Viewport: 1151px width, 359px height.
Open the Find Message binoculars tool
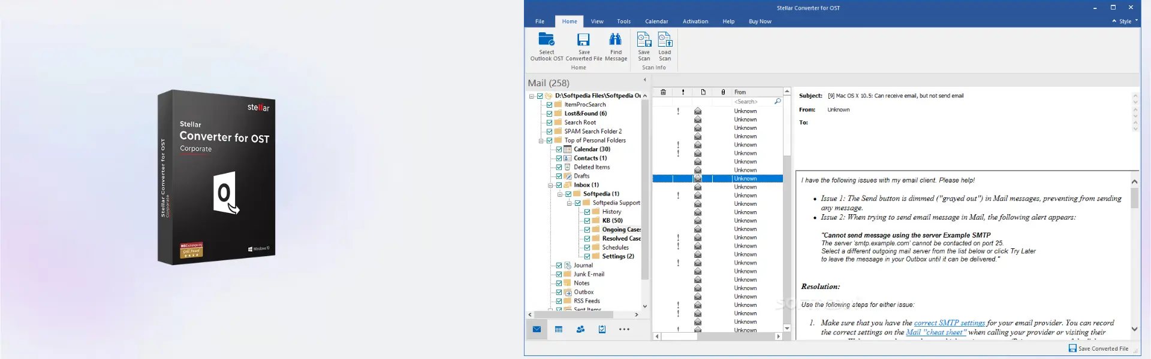coord(616,39)
